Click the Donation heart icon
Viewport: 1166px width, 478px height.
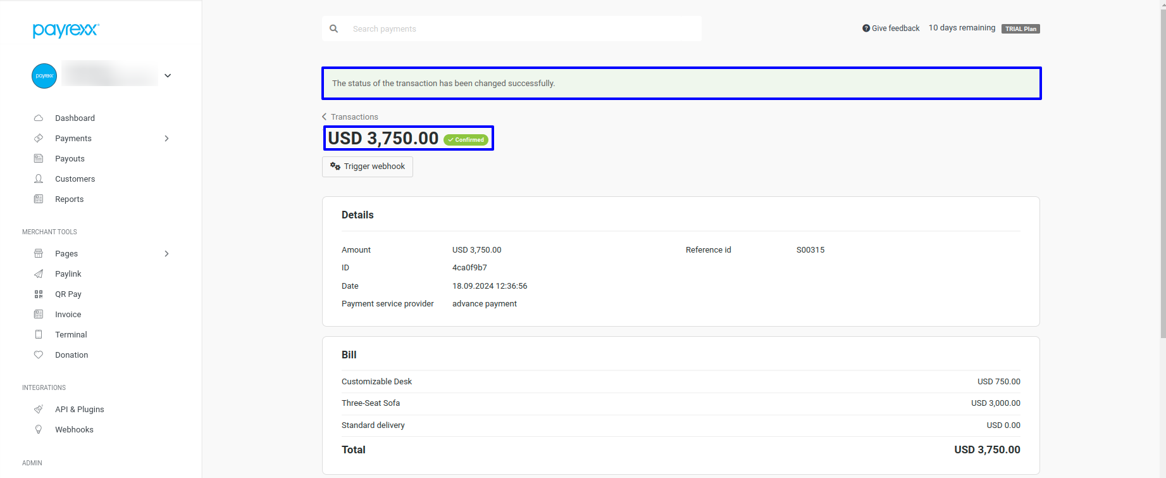pyautogui.click(x=39, y=355)
